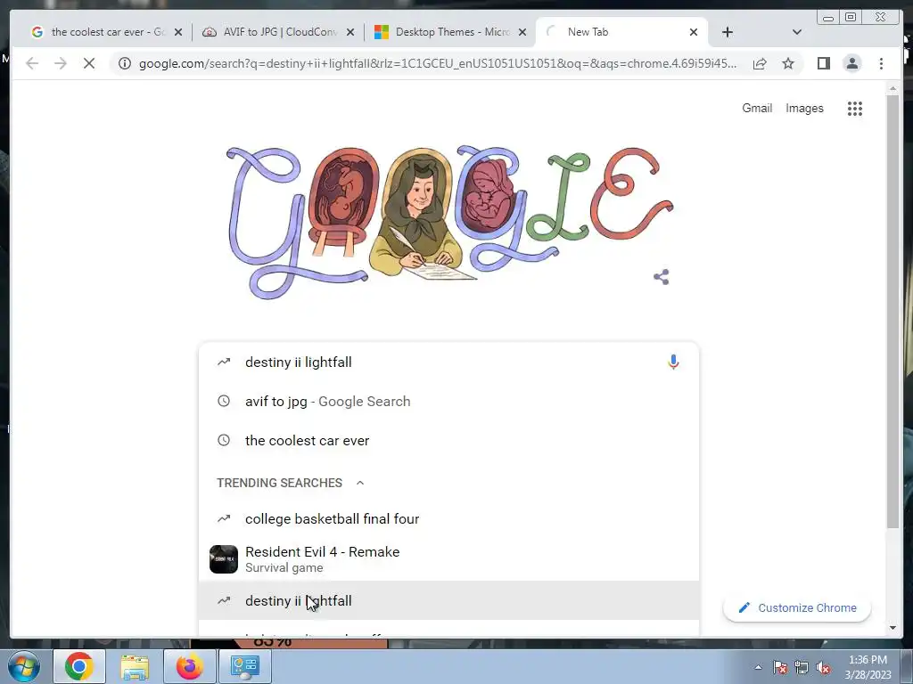Click scrollbar down arrow
Viewport: 913px width, 684px height.
click(x=892, y=628)
